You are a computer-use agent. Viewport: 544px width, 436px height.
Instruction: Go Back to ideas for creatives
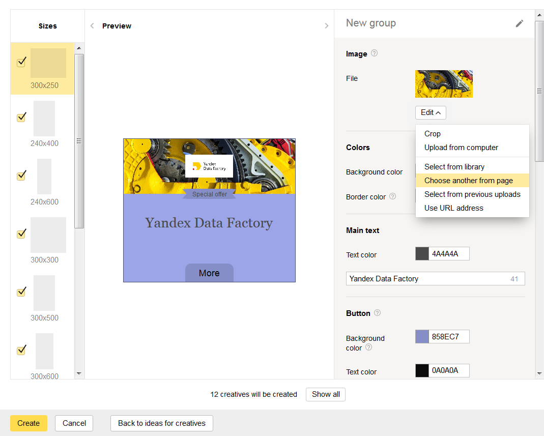[162, 423]
